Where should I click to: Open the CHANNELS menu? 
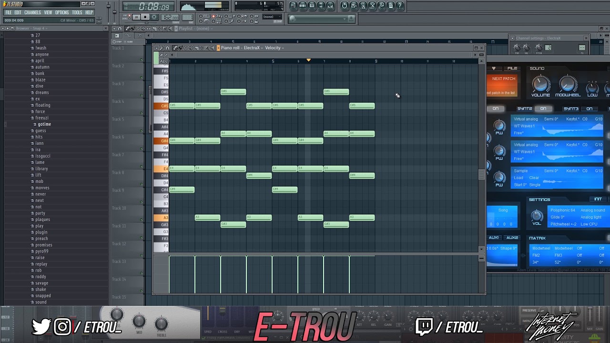32,12
